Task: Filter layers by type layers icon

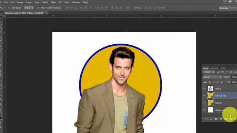Action: (227, 72)
